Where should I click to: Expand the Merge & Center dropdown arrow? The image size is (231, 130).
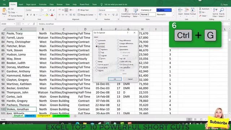95,15
